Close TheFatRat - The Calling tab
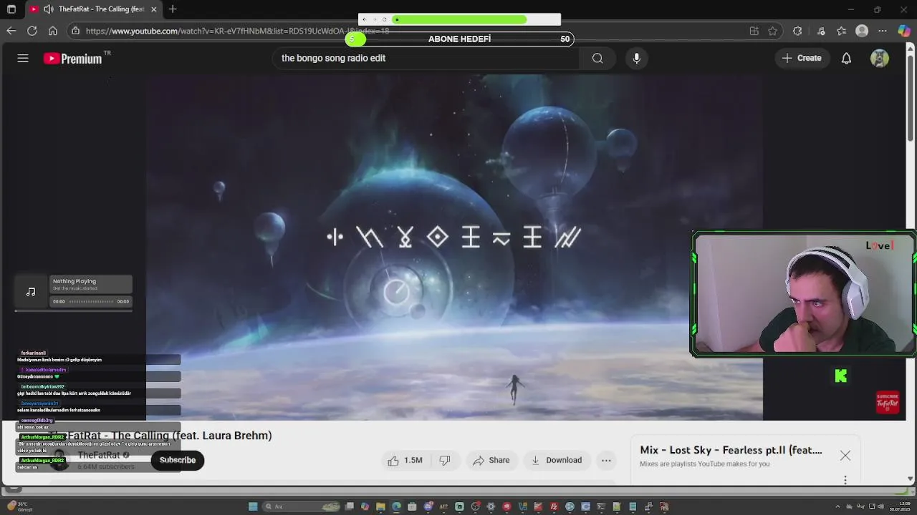This screenshot has height=515, width=917. click(x=153, y=9)
